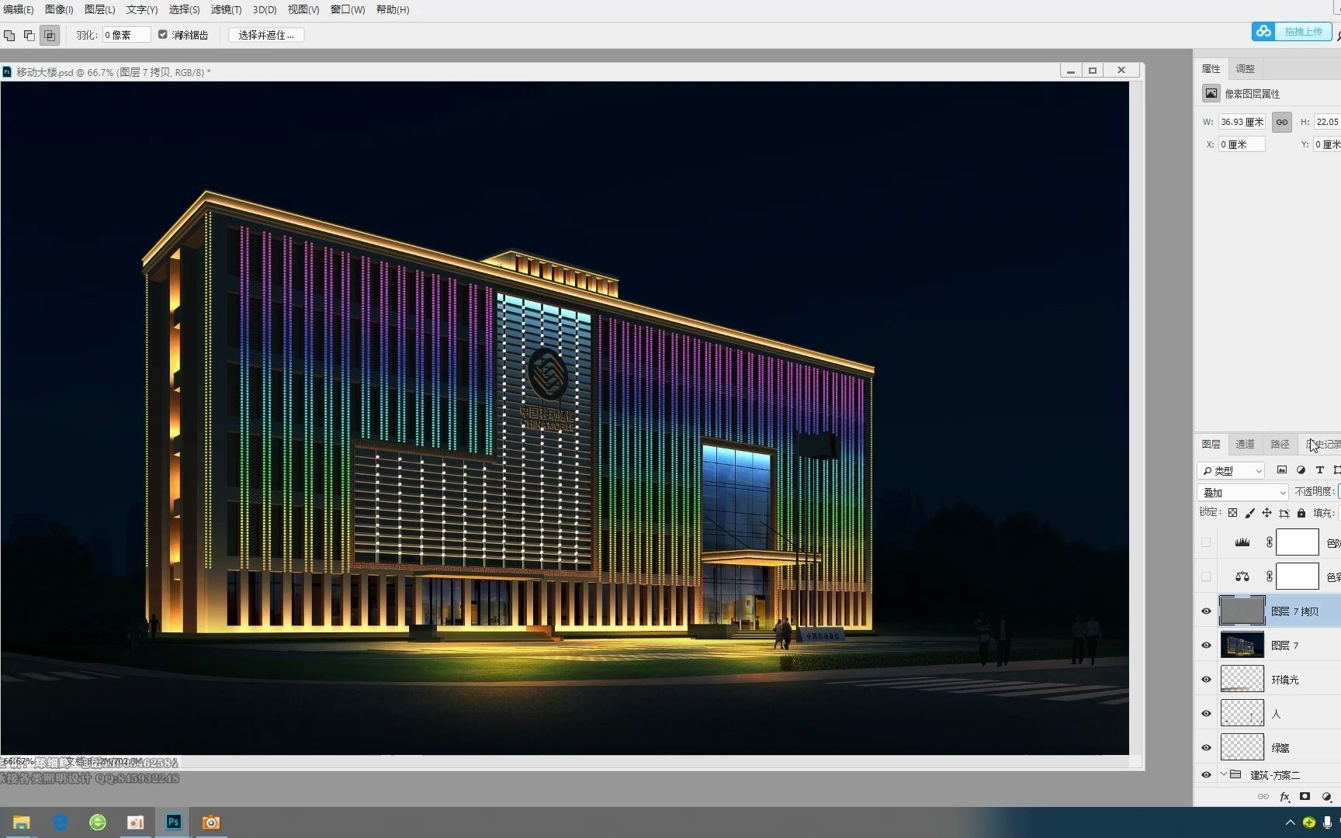Show hidden icons in the system tray
Screen dimensions: 1341x838
pyautogui.click(x=1290, y=822)
